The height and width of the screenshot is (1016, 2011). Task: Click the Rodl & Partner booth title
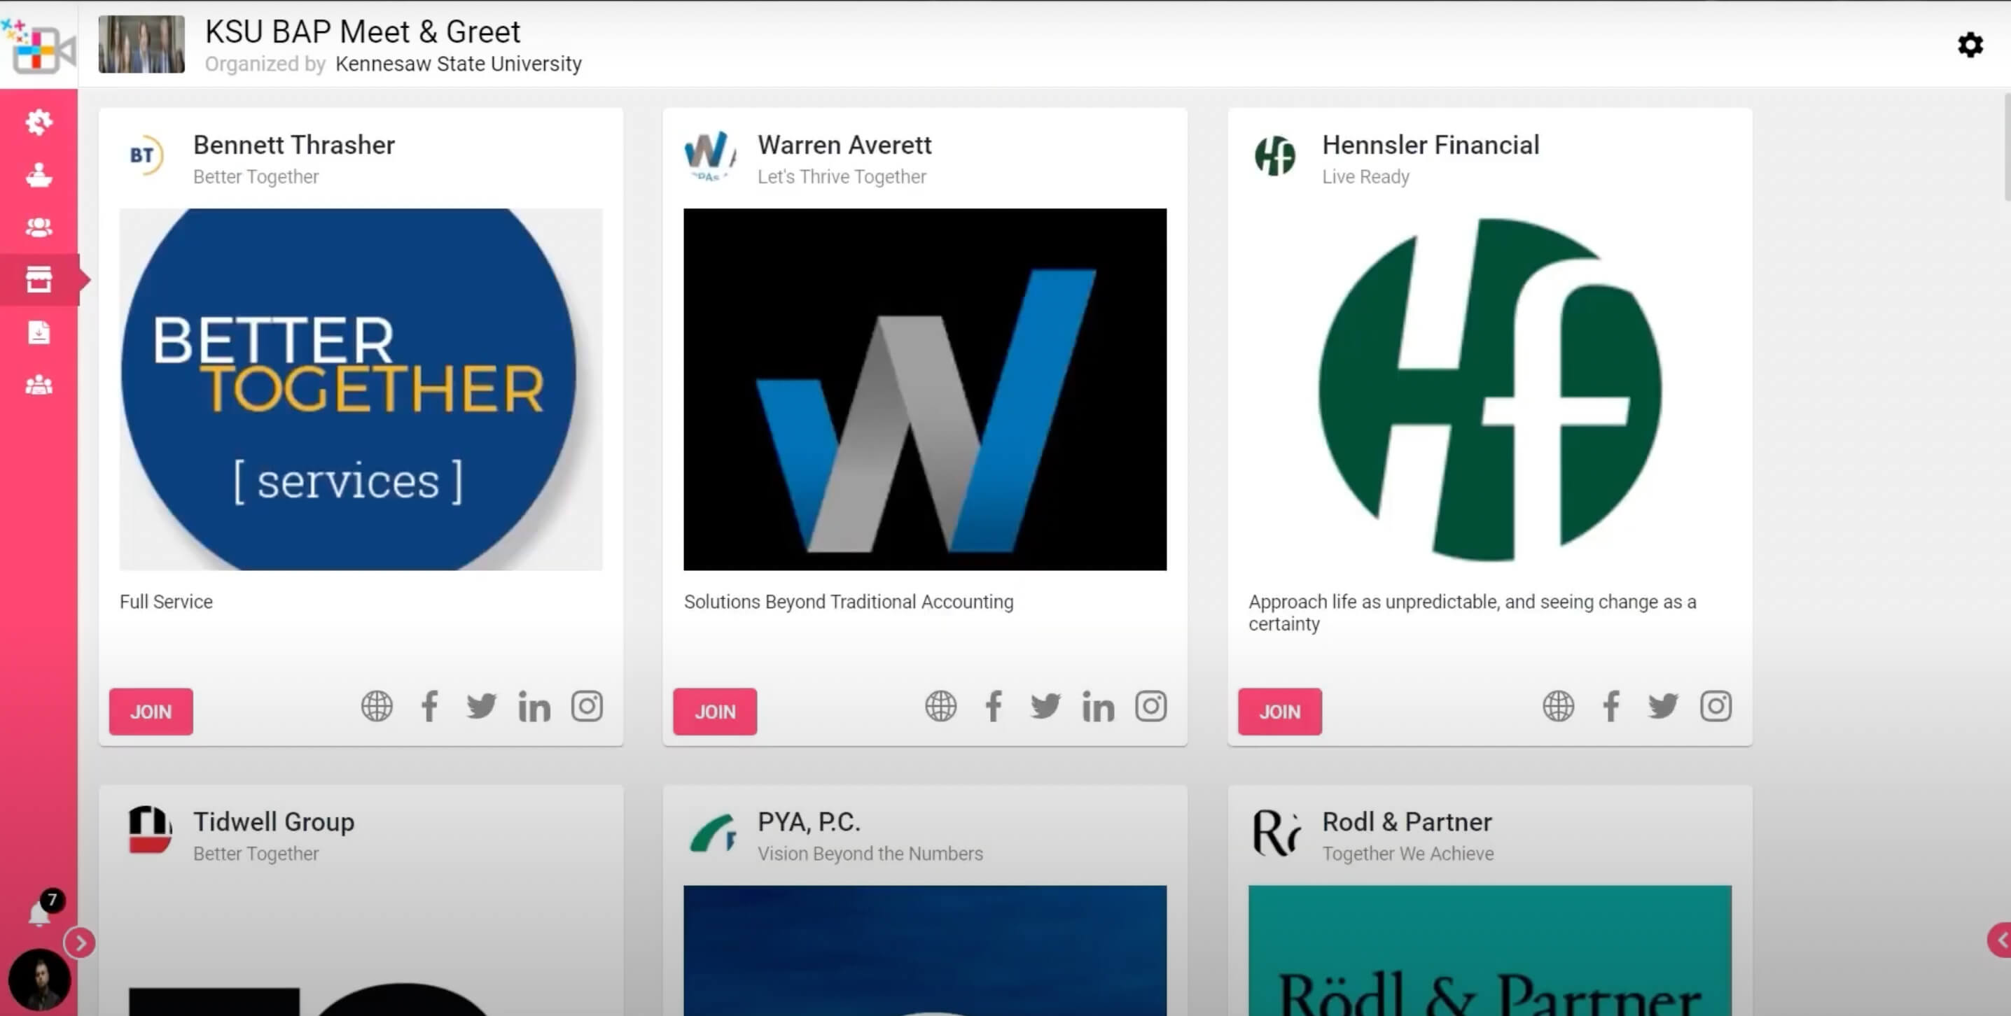coord(1407,821)
